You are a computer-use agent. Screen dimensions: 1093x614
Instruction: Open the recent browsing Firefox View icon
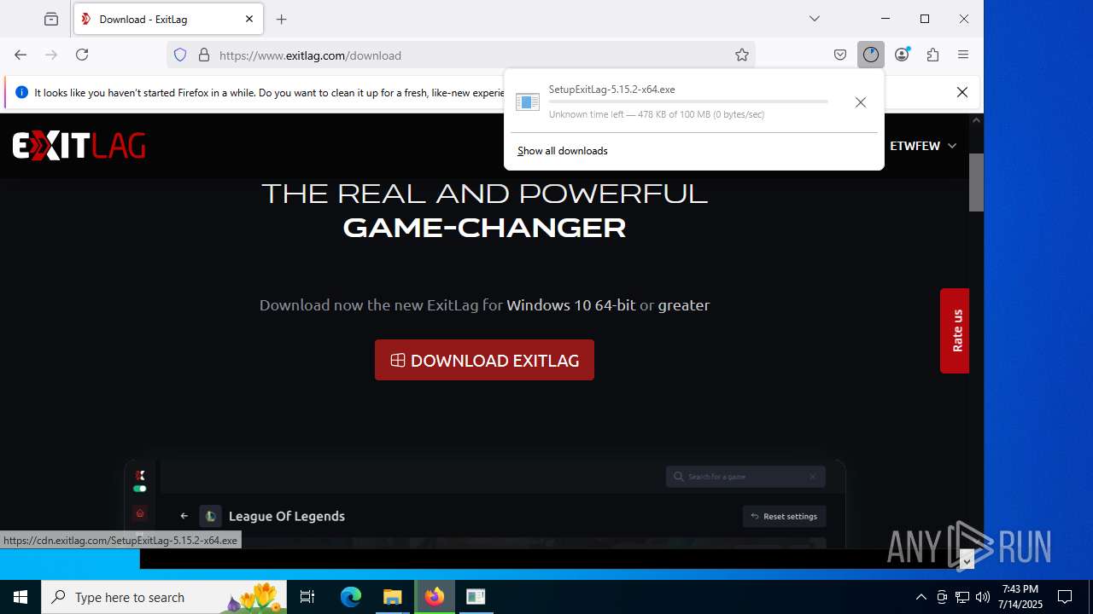click(51, 19)
